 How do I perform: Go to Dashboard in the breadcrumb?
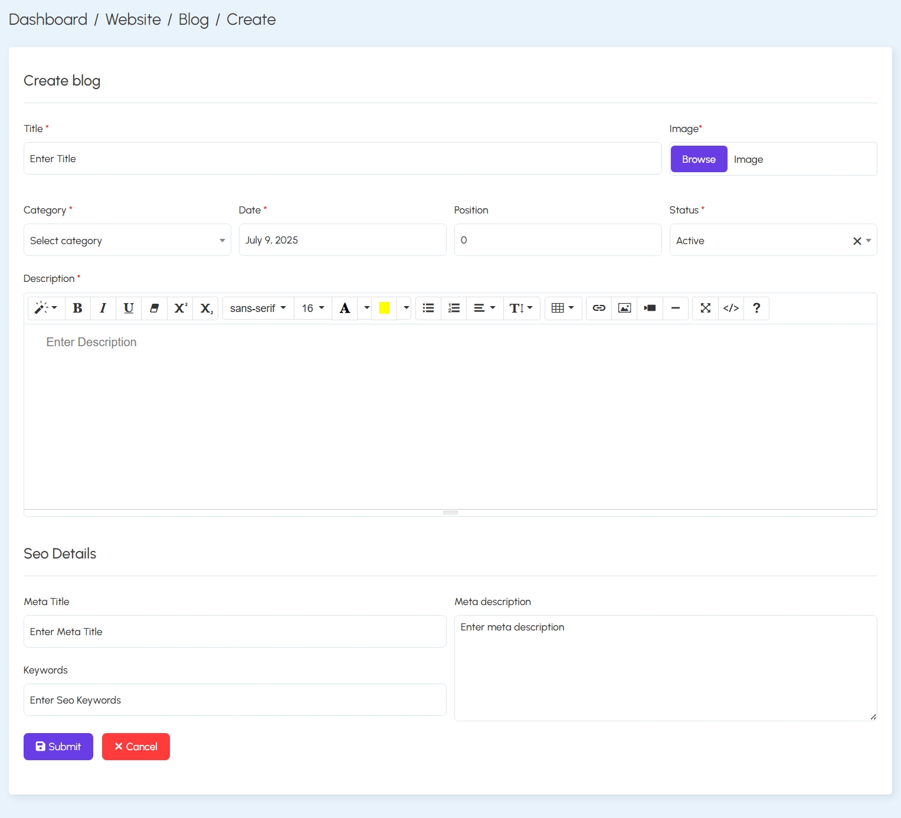(48, 19)
